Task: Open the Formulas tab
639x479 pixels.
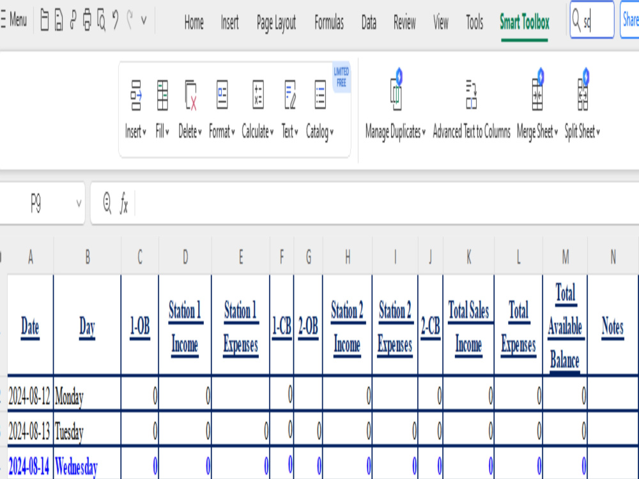Action: [329, 22]
